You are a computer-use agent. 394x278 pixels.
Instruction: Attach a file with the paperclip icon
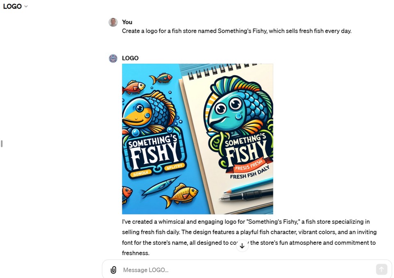pos(113,270)
